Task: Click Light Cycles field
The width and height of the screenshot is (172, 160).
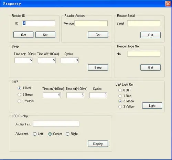Action: 98,95
